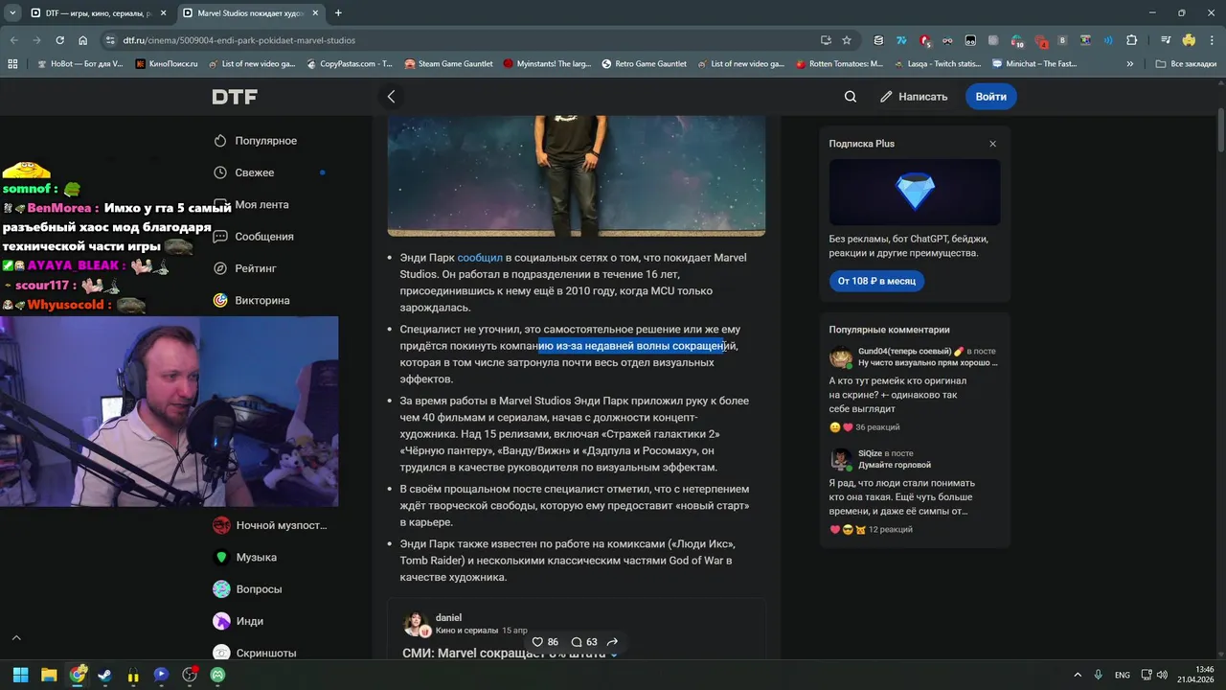Like the daniel post with heart icon
This screenshot has width=1226, height=690.
537,642
